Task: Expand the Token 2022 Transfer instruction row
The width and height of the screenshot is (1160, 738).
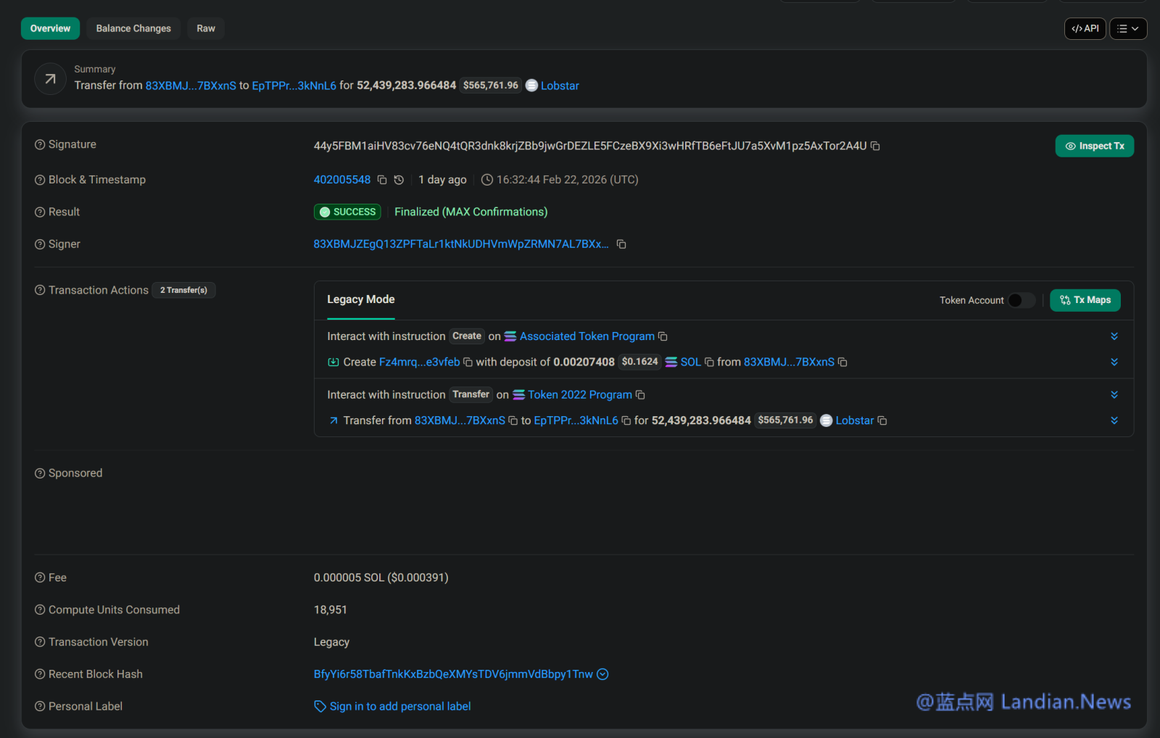Action: (x=1114, y=395)
